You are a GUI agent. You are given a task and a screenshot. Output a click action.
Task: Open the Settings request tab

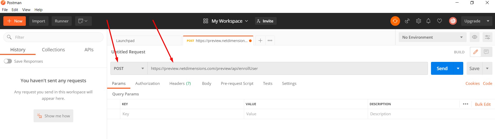click(289, 83)
